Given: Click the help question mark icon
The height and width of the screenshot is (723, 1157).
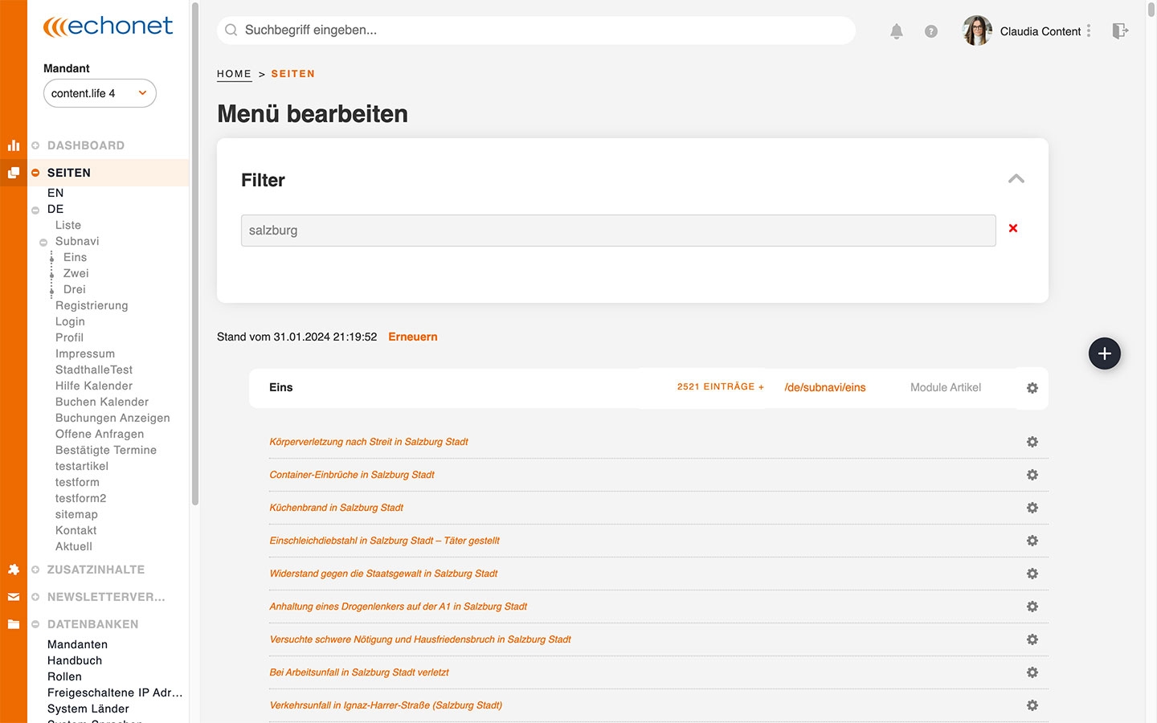Looking at the screenshot, I should pos(930,31).
